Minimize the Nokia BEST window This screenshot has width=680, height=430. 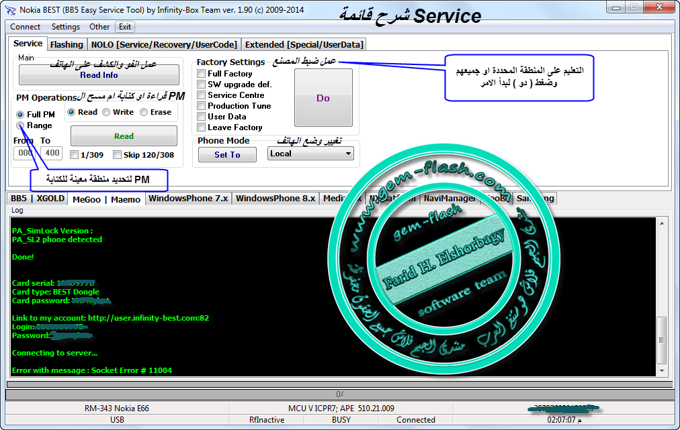[x=616, y=7]
